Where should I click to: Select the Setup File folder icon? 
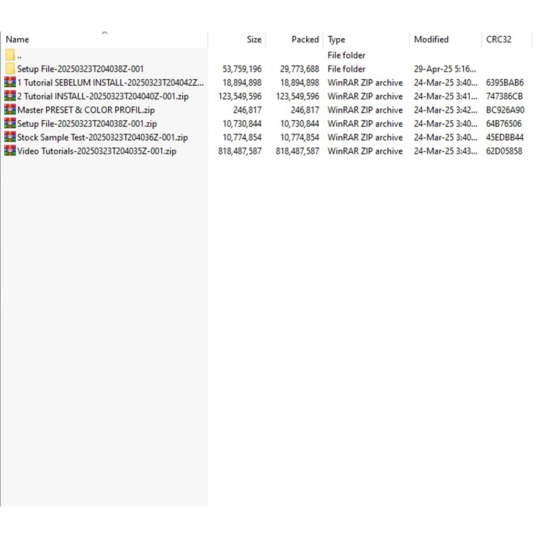(x=10, y=69)
